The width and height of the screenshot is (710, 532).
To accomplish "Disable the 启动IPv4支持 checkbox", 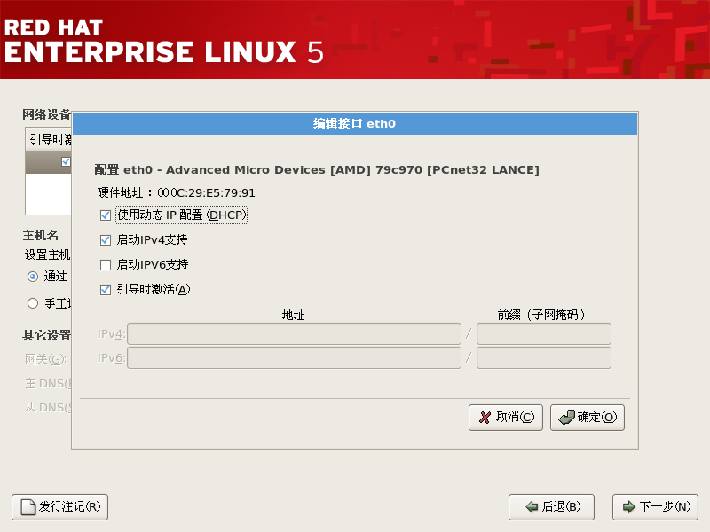I will tap(106, 240).
